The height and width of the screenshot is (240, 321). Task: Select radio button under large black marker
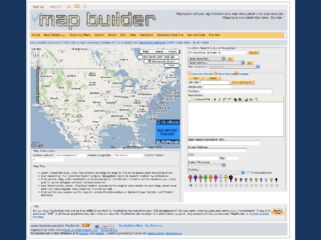tap(231, 185)
